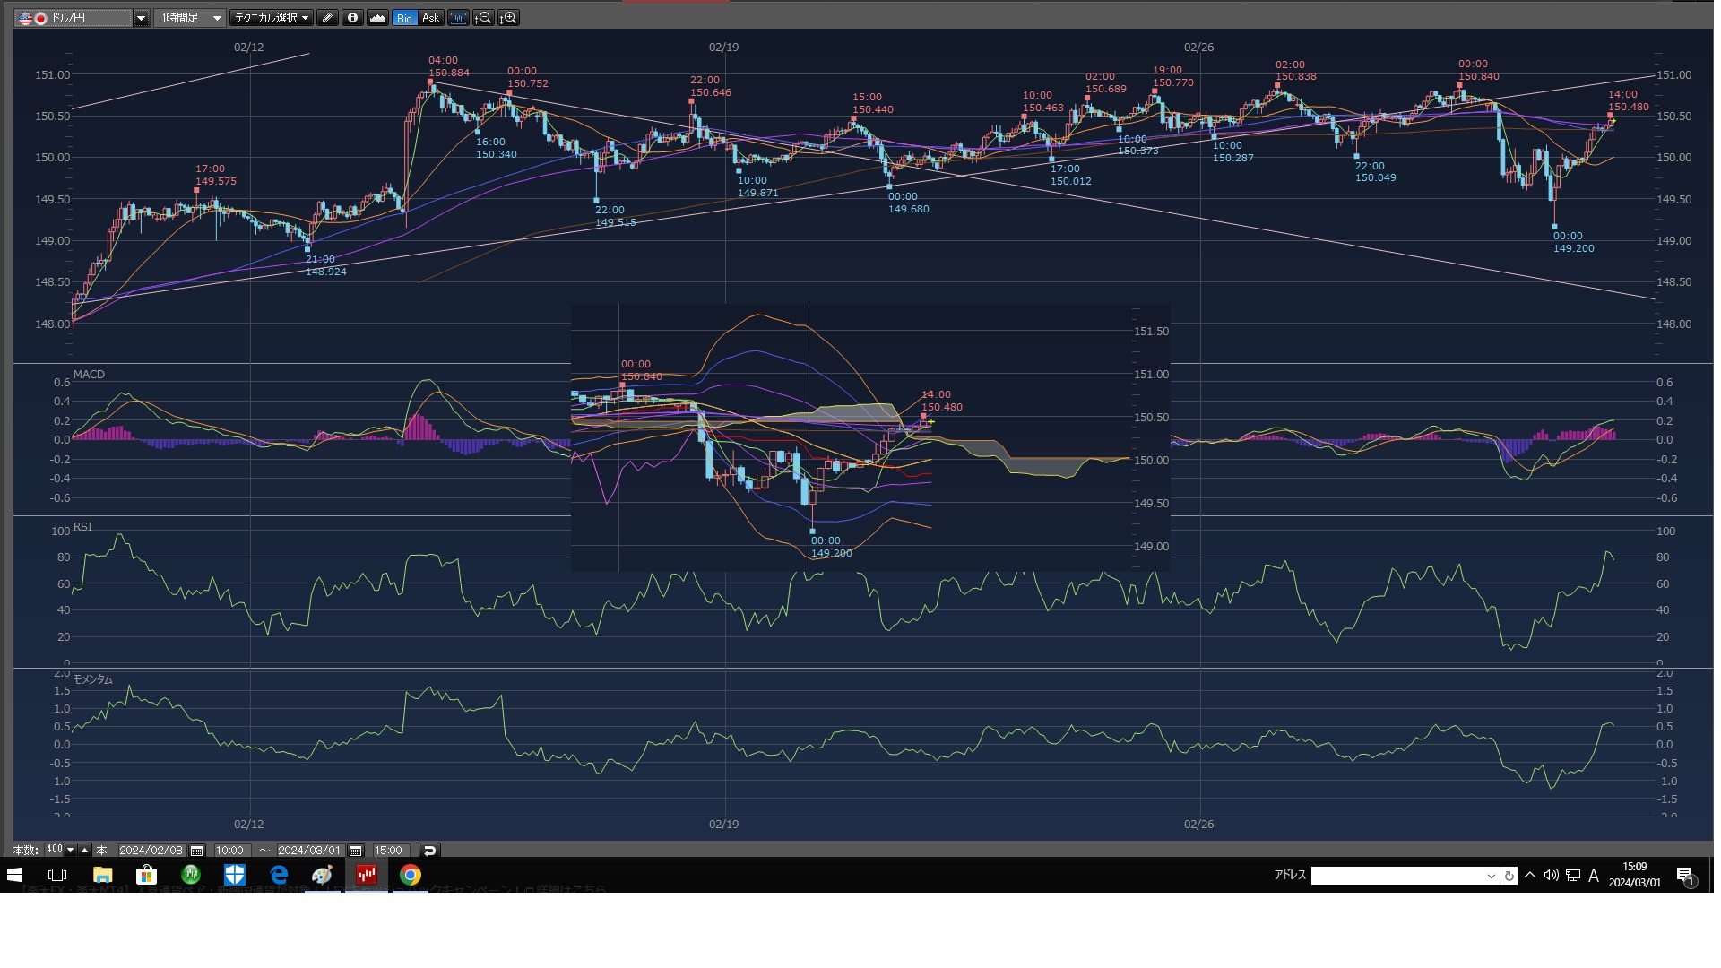Switch price display to Bid
Viewport: 1721px width, 968px height.
click(x=405, y=18)
